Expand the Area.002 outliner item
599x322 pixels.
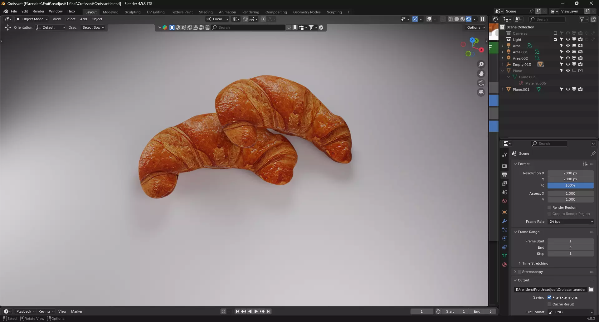click(502, 58)
